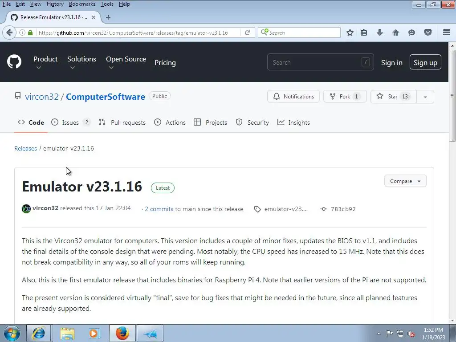Open the Edit menu
The height and width of the screenshot is (342, 456).
point(20,4)
